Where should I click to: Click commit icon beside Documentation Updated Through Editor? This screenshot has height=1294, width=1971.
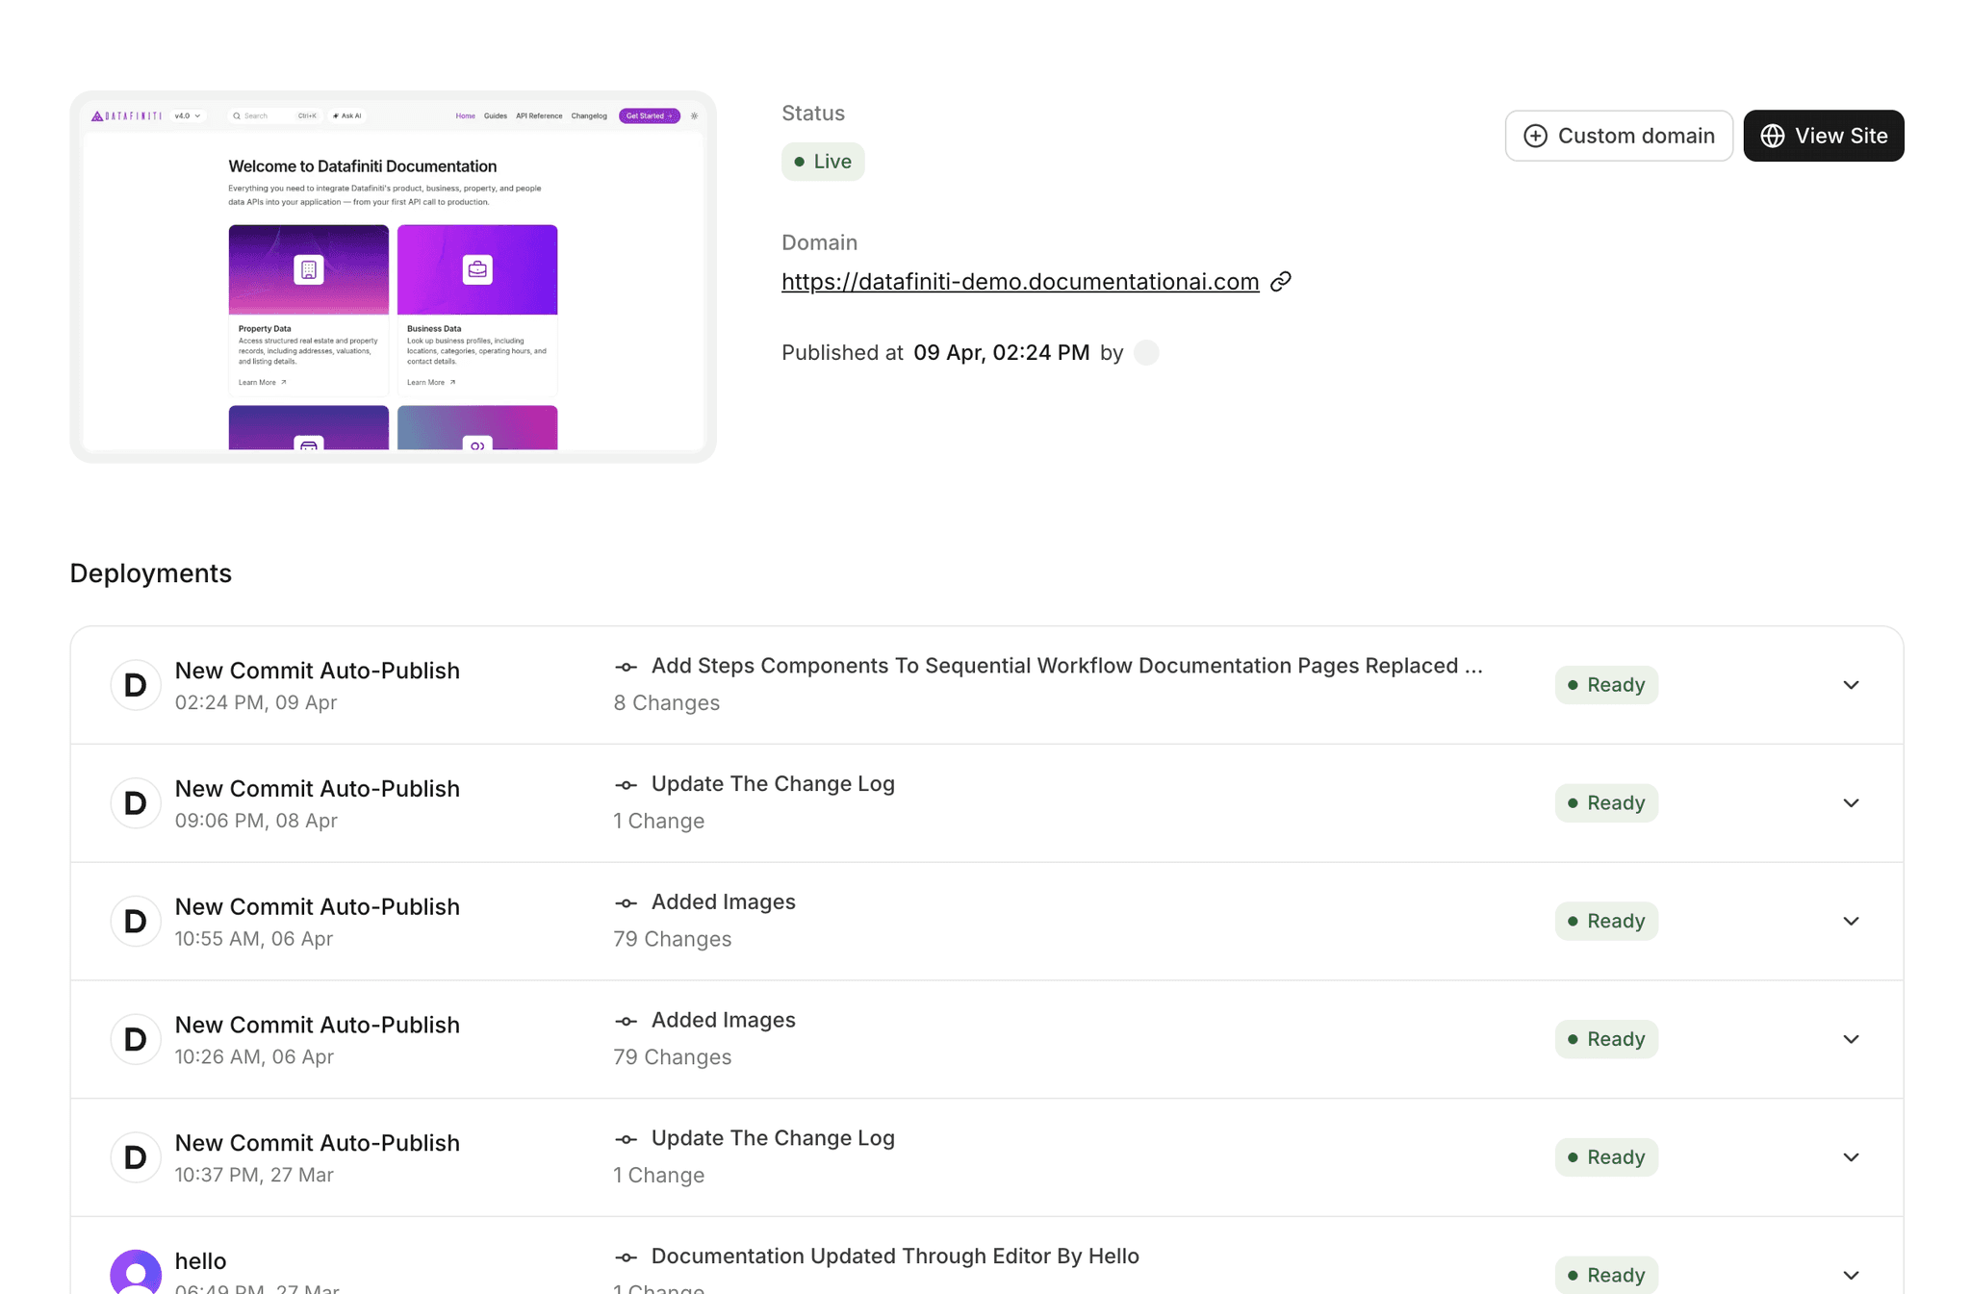[x=627, y=1257]
